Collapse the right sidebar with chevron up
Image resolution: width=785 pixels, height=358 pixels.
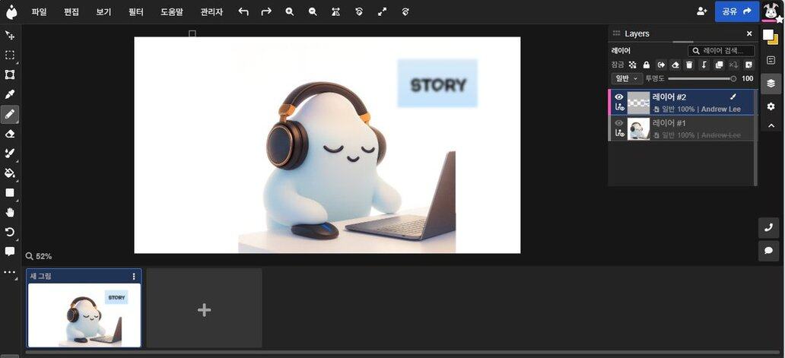771,125
